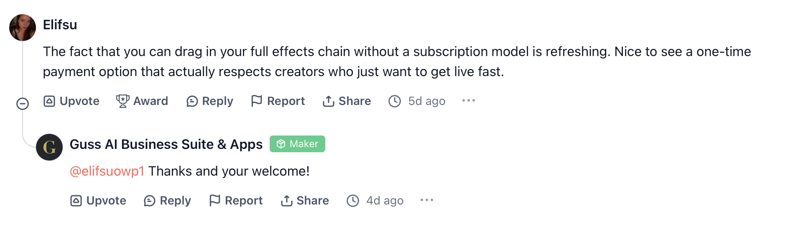Share the maker's reply
Image resolution: width=786 pixels, height=230 pixels.
305,201
